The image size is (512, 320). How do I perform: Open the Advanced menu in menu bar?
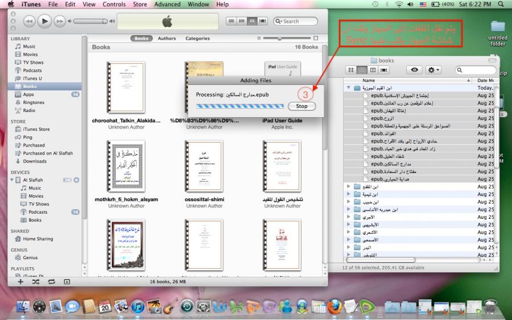[167, 4]
